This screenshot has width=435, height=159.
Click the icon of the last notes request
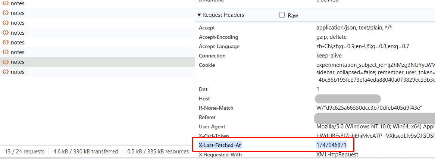click(6, 72)
